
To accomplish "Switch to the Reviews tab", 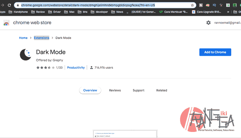I will [x=115, y=90].
